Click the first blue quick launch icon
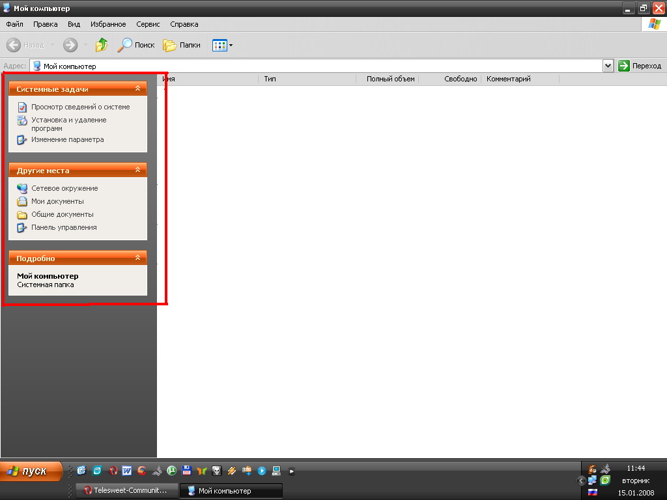This screenshot has width=667, height=500. click(81, 471)
